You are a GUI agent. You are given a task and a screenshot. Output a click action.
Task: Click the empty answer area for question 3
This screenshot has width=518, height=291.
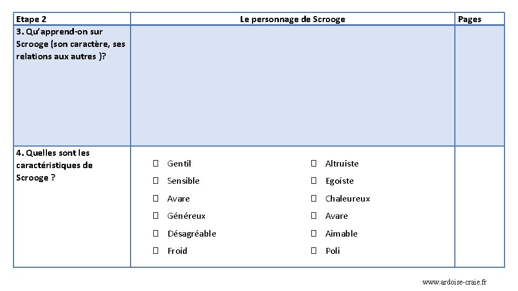(292, 85)
